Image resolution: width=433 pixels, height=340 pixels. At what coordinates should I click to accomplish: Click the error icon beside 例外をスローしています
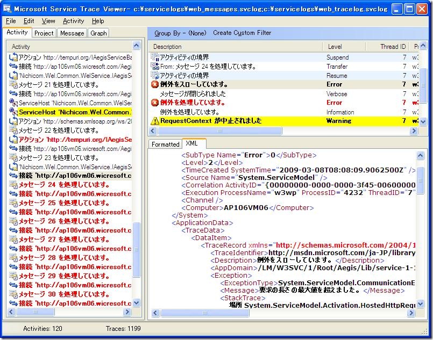155,84
